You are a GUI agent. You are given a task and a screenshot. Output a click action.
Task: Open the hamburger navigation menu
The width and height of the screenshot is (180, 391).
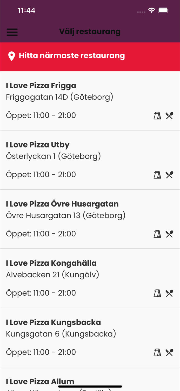point(12,32)
